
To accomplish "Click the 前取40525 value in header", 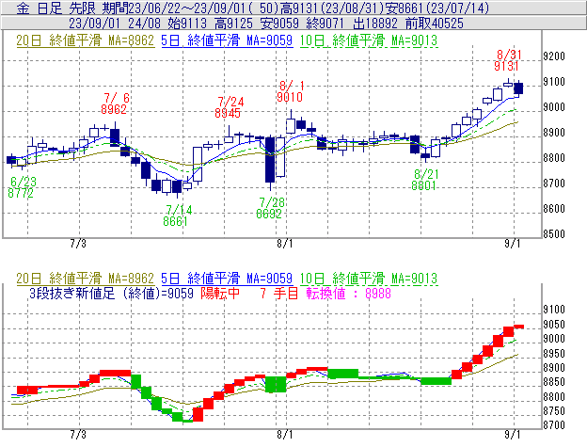I will (x=435, y=24).
